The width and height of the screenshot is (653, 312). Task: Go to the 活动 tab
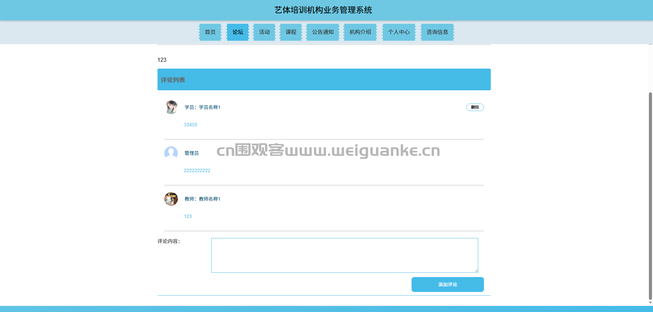pos(264,32)
